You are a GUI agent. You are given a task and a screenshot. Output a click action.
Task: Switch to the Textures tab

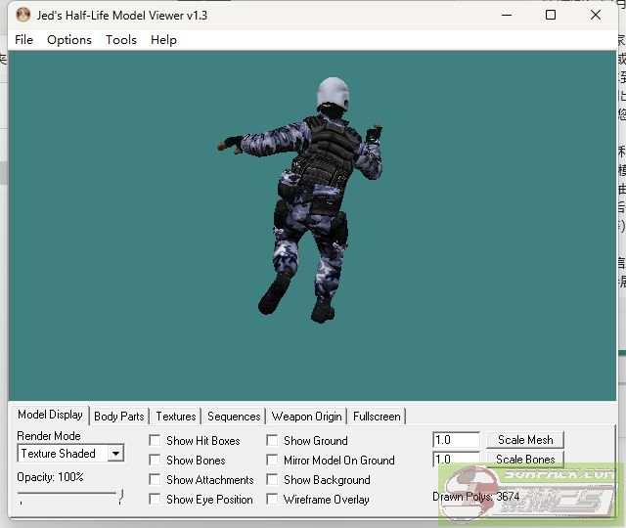click(x=176, y=417)
